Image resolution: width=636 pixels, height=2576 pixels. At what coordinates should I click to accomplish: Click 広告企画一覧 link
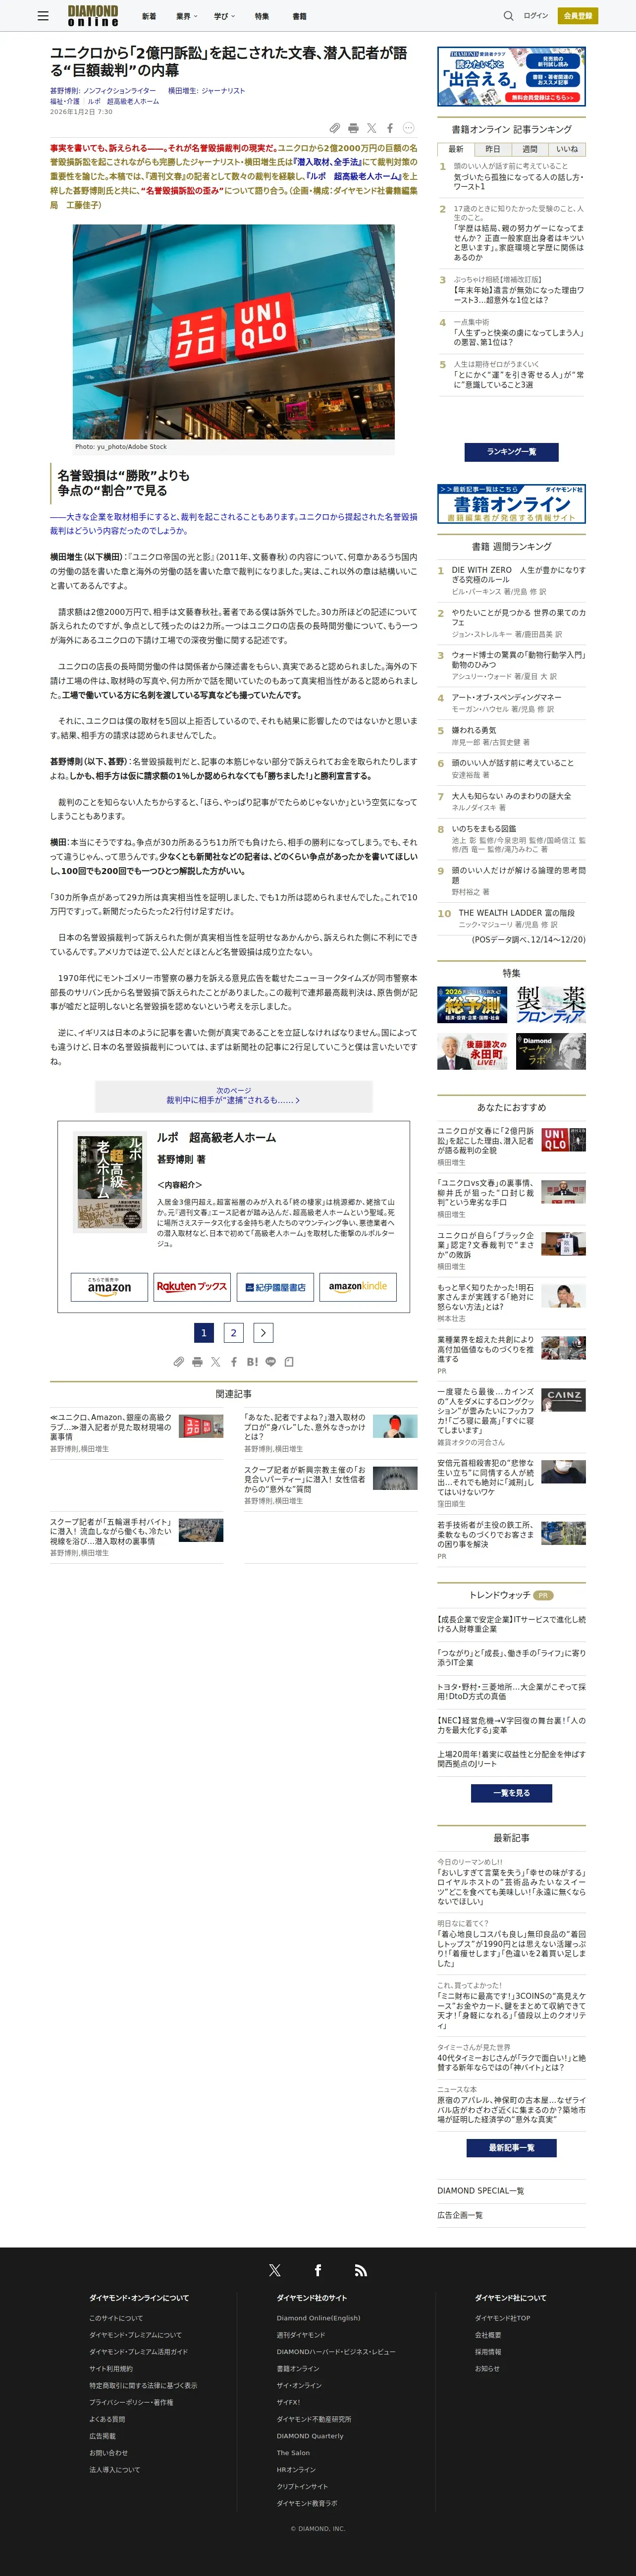(460, 2215)
